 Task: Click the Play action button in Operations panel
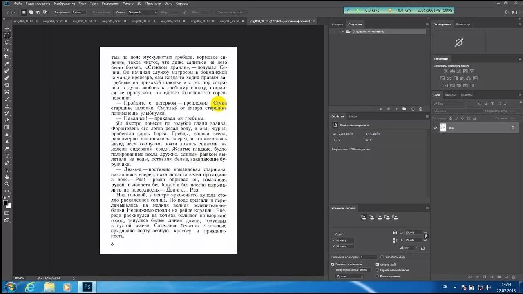pyautogui.click(x=396, y=109)
